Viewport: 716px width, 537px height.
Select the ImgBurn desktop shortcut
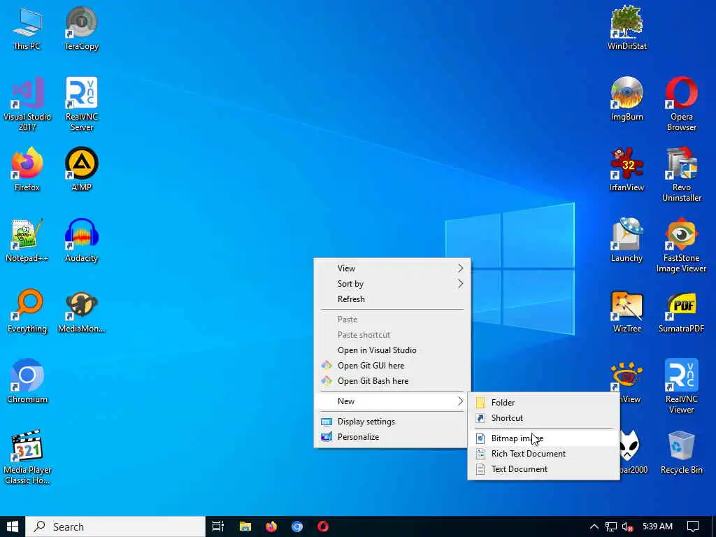[627, 99]
